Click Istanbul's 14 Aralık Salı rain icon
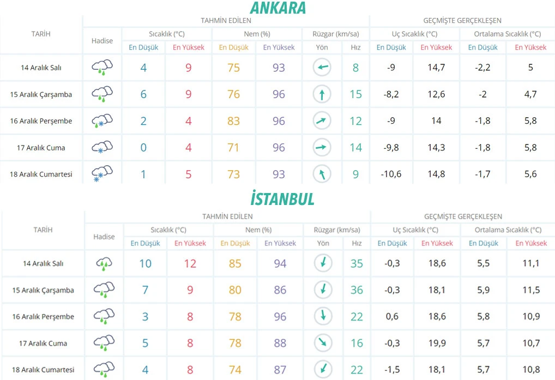The width and height of the screenshot is (555, 380). [104, 264]
